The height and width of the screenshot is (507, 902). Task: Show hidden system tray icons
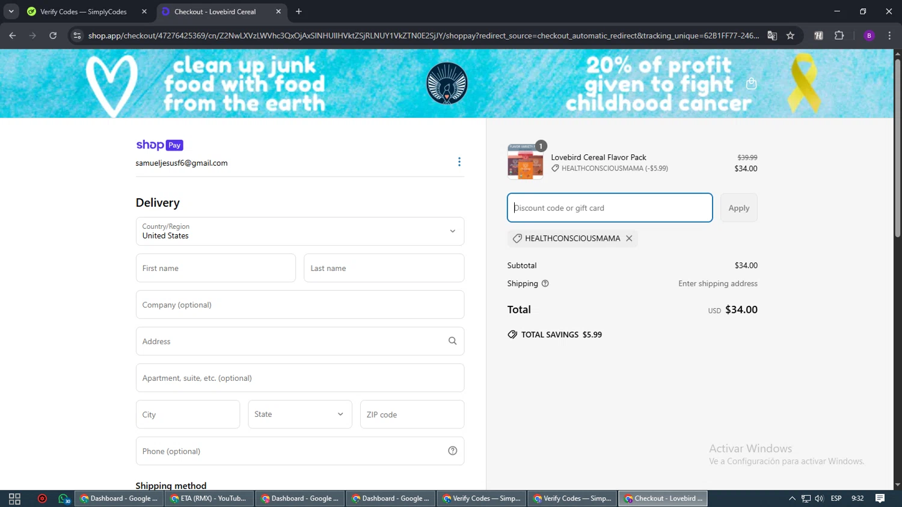(792, 499)
